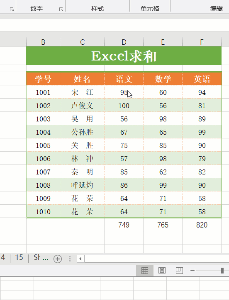Open the sheet tab starting with Sh
Image resolution: width=229 pixels, height=300 pixels.
pos(41,257)
